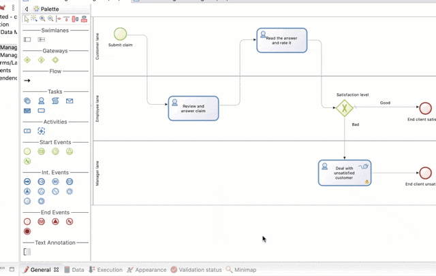Open the Validation status tab
The width and height of the screenshot is (436, 276).
(x=199, y=270)
